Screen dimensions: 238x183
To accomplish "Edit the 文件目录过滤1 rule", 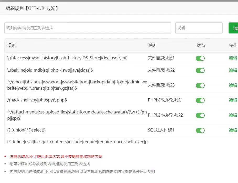I will [x=233, y=58].
